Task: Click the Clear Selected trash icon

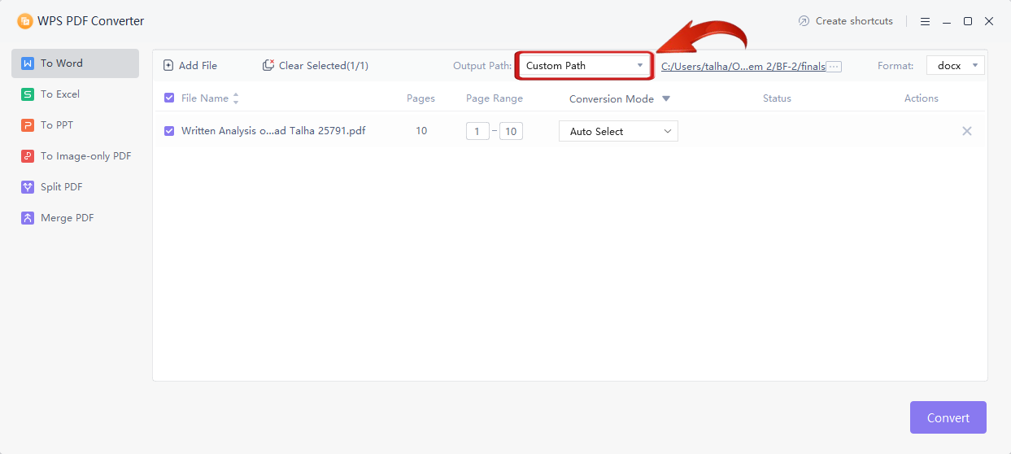Action: point(268,66)
